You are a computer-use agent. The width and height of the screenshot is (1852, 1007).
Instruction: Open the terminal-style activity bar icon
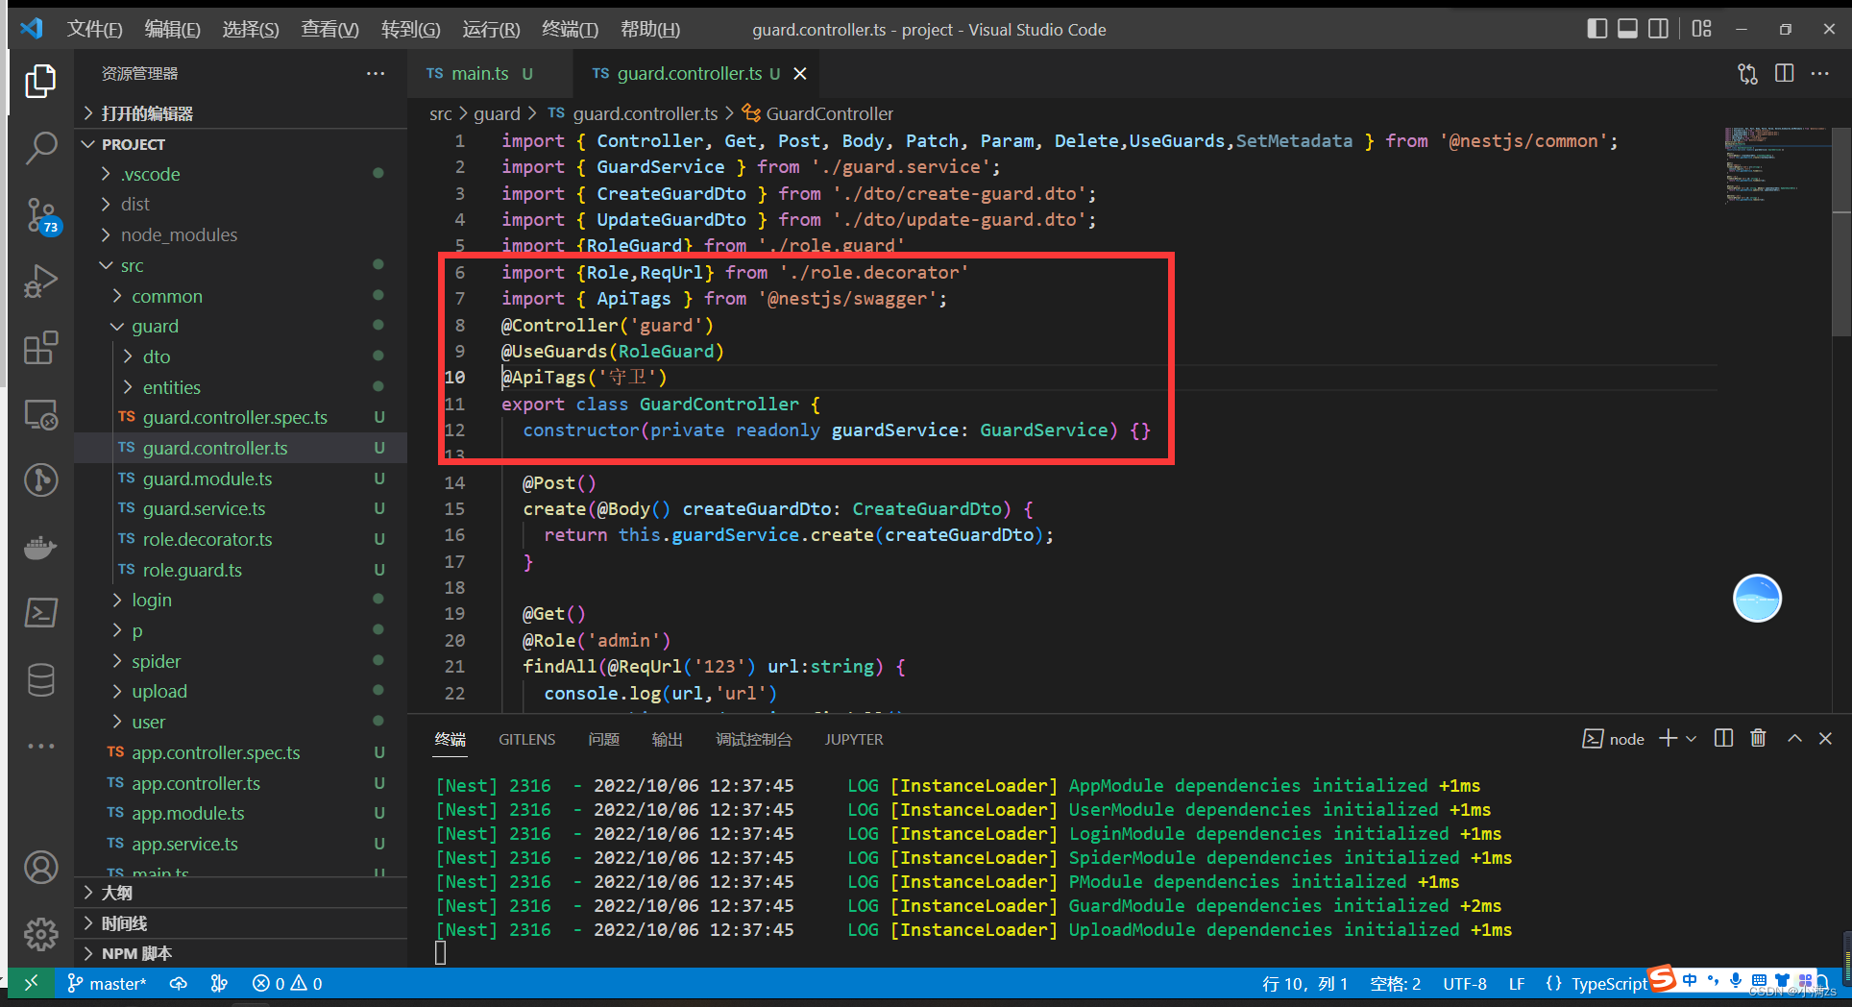[x=40, y=612]
